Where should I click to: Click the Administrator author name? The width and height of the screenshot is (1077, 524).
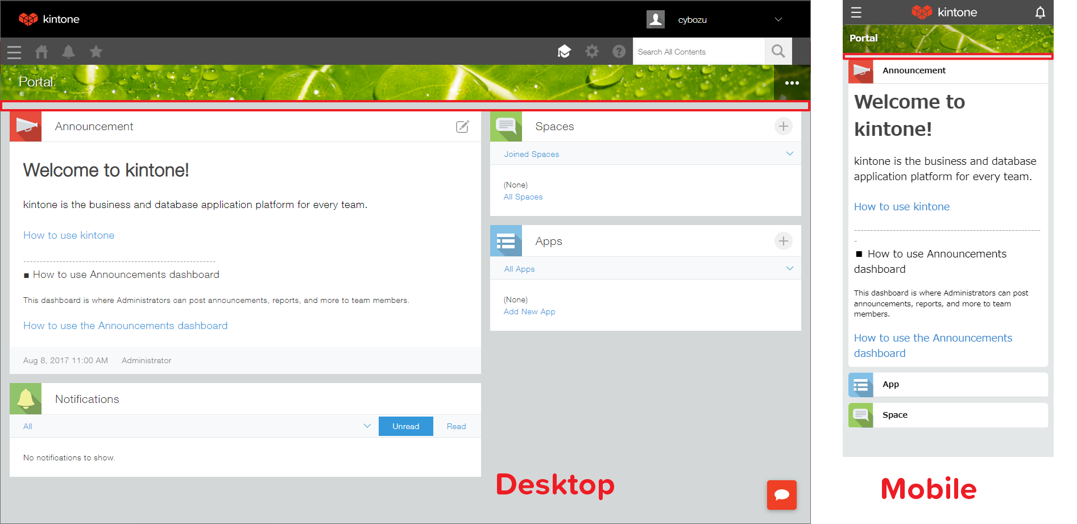[146, 360]
